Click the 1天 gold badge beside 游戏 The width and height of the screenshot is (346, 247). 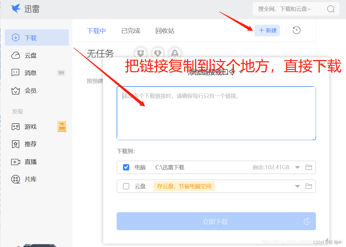coord(62,126)
